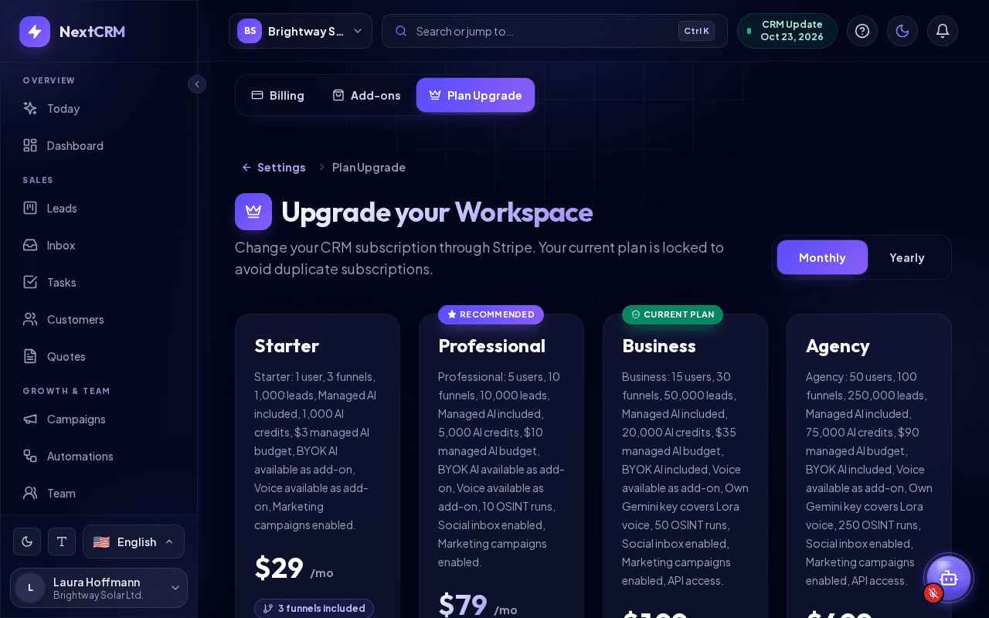This screenshot has height=618, width=989.
Task: Open the Team page
Action: tap(99, 494)
